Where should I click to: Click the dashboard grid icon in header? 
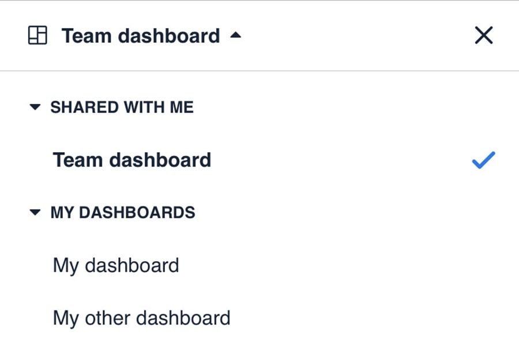click(37, 36)
